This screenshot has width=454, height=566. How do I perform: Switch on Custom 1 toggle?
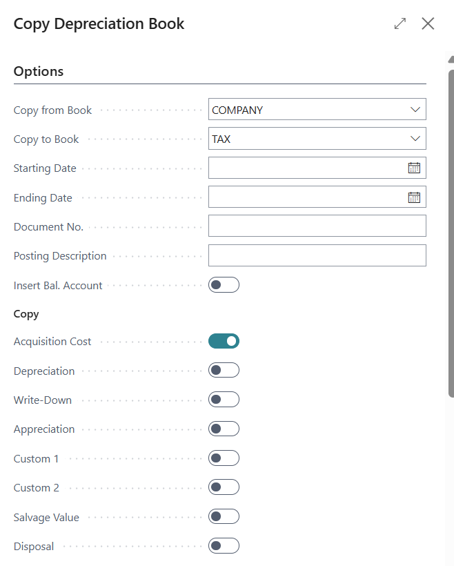[224, 458]
